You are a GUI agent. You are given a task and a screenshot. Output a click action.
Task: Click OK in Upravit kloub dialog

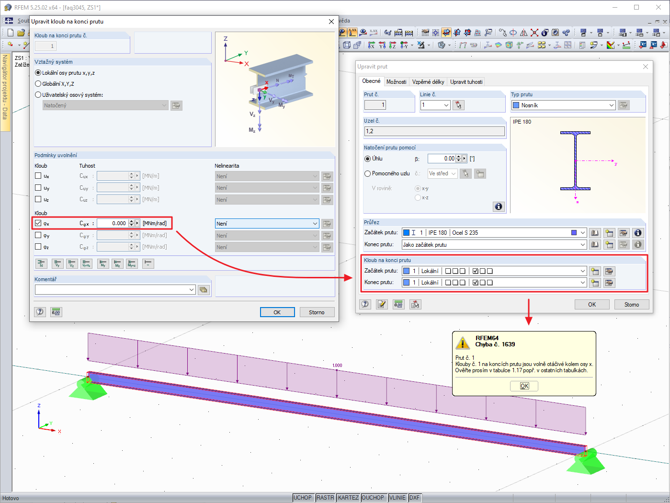click(x=277, y=312)
